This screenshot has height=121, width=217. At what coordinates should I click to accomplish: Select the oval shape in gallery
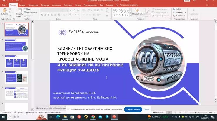click(125, 10)
